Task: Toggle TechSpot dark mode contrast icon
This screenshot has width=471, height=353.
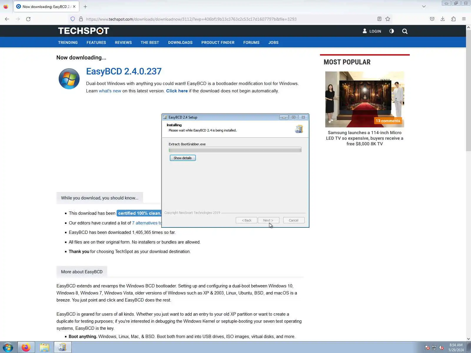Action: 392,31
